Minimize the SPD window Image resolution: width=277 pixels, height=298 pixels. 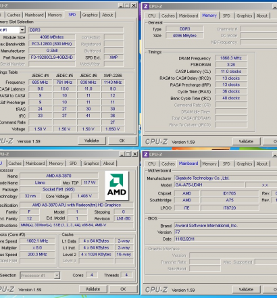pos(121,5)
